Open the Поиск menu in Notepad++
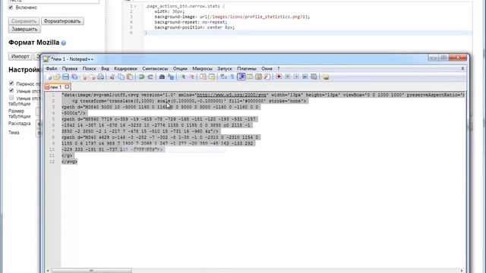The width and height of the screenshot is (486, 273). coord(90,68)
